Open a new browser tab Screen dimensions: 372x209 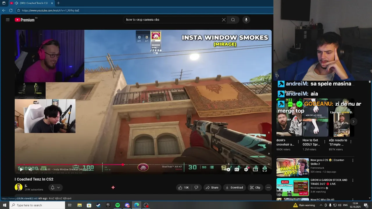58,3
